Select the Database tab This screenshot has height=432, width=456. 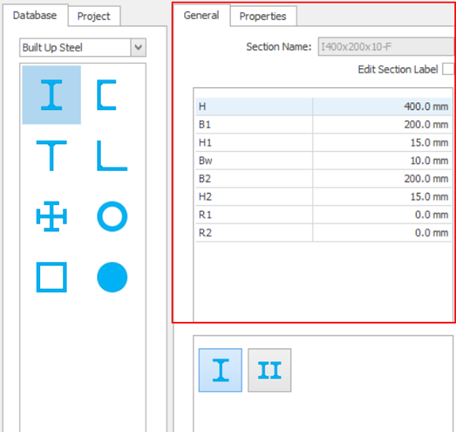(x=35, y=15)
